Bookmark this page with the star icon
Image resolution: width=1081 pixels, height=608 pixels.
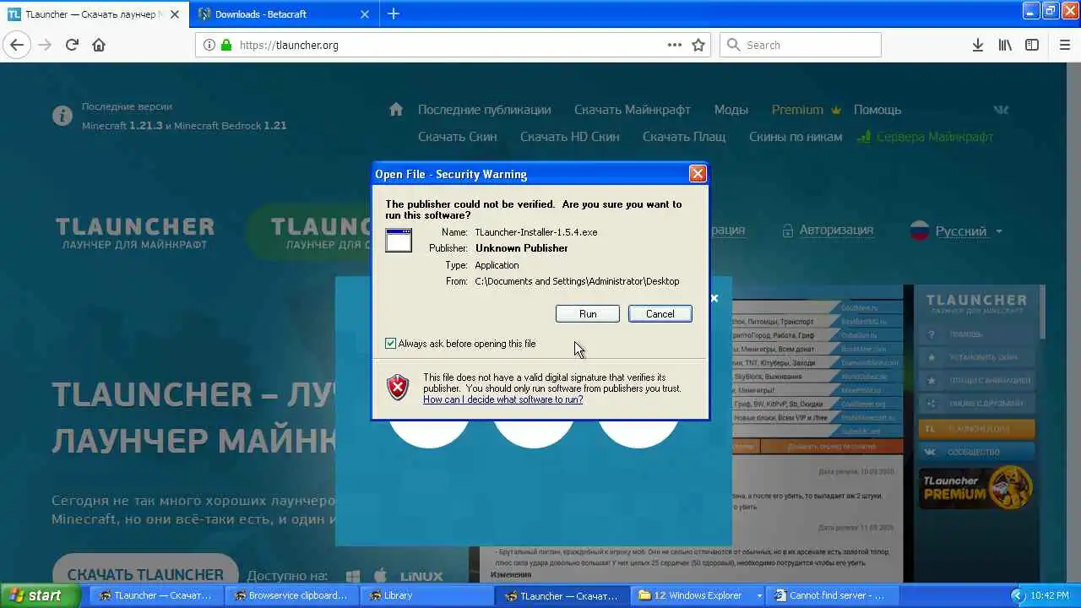click(x=698, y=45)
